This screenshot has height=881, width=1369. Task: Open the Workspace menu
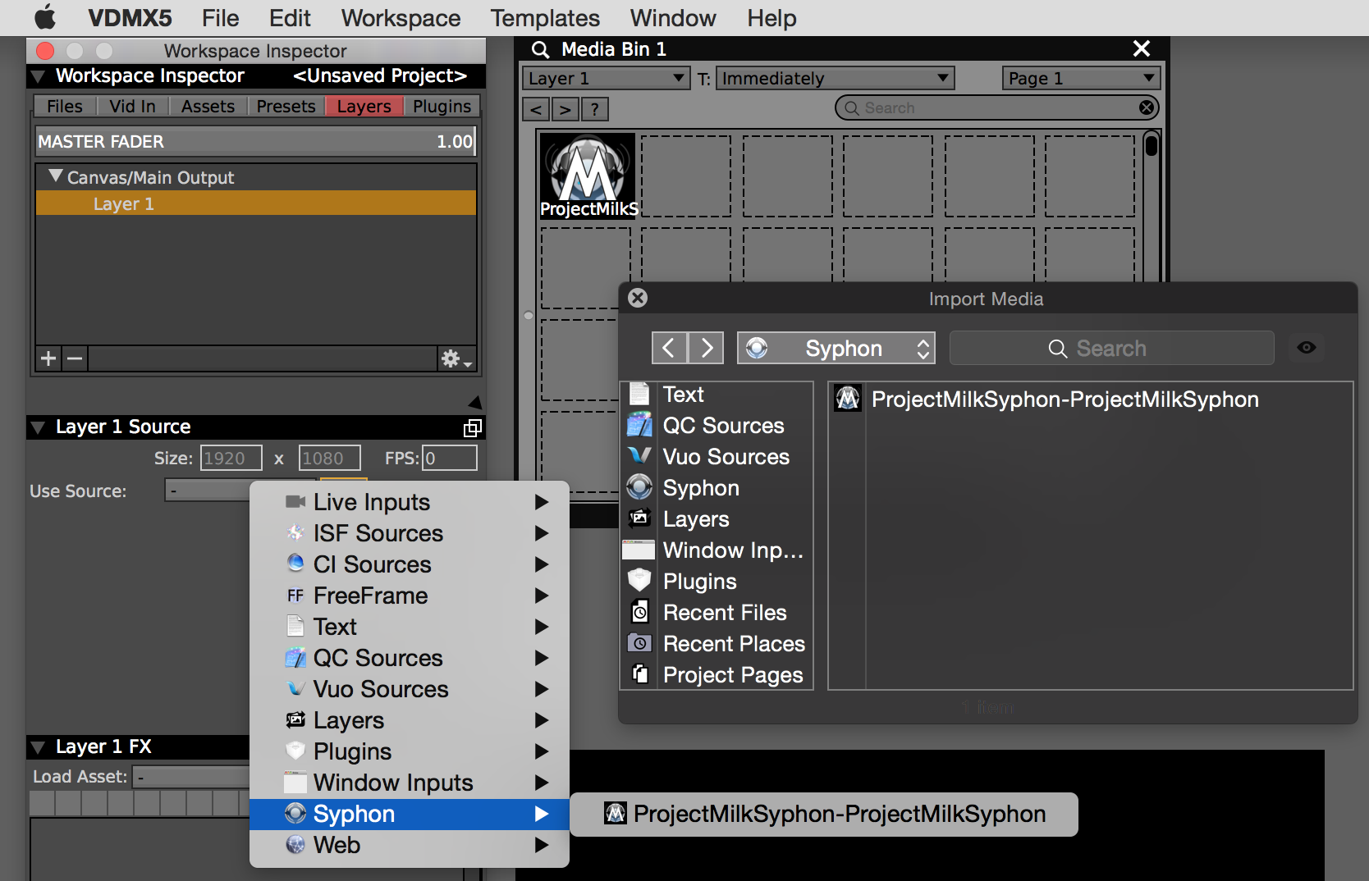pyautogui.click(x=401, y=17)
